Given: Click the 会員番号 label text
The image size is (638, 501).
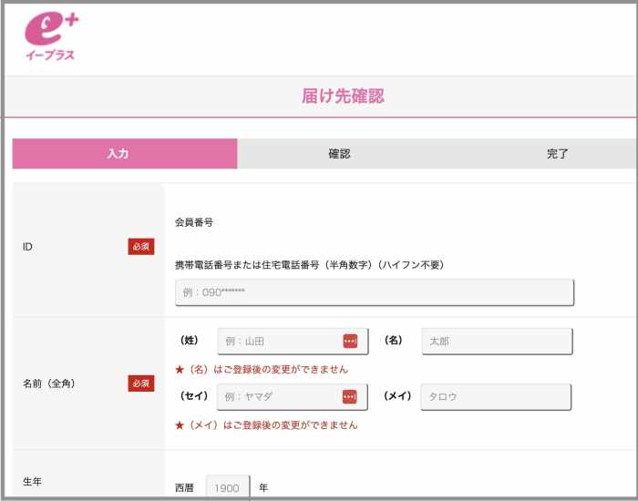Looking at the screenshot, I should (x=194, y=222).
